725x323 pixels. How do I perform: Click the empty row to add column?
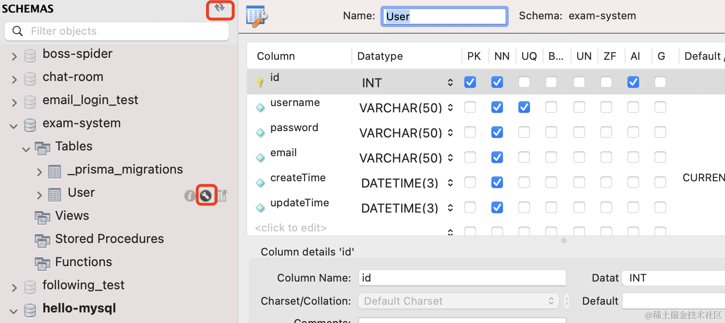point(291,228)
